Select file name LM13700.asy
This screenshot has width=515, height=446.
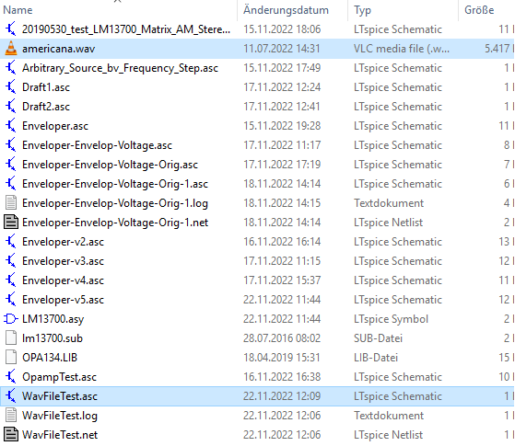pyautogui.click(x=53, y=319)
